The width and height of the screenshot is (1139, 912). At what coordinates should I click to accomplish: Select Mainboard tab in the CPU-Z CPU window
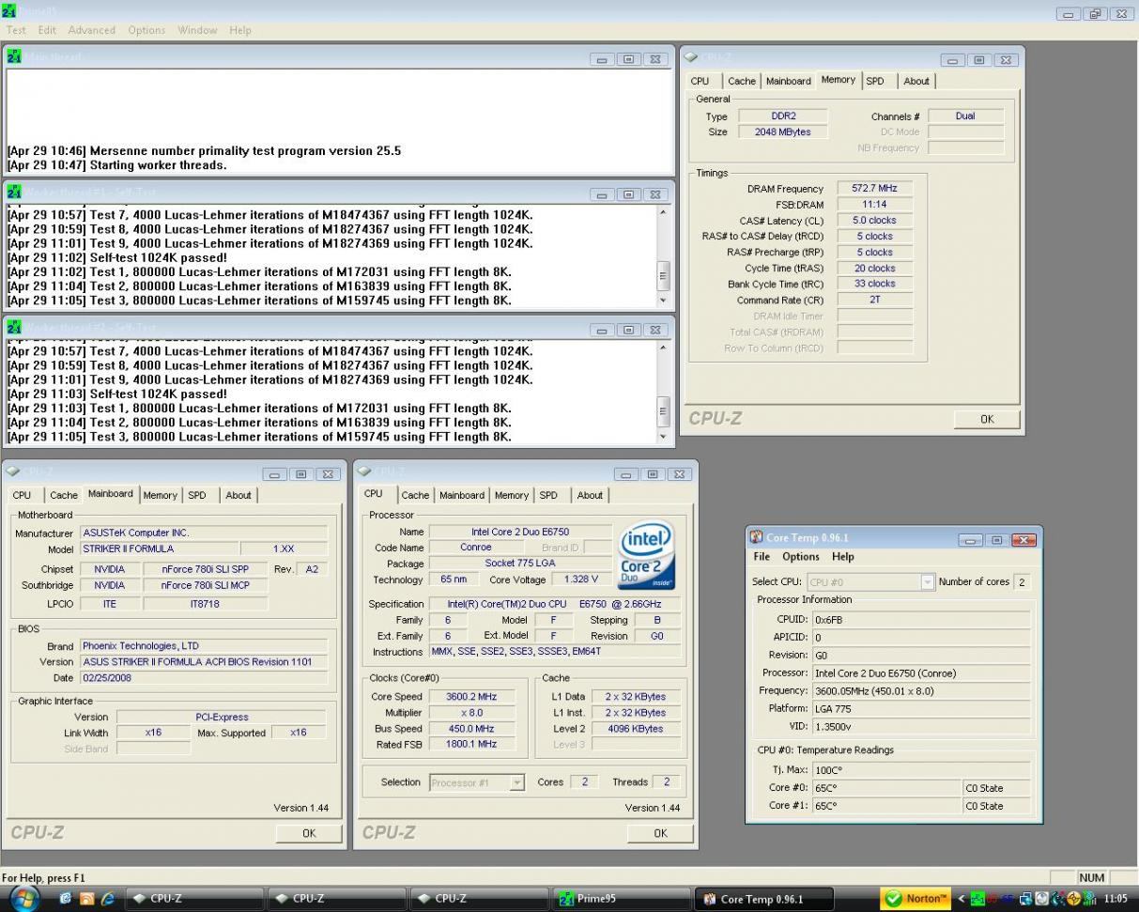(462, 495)
